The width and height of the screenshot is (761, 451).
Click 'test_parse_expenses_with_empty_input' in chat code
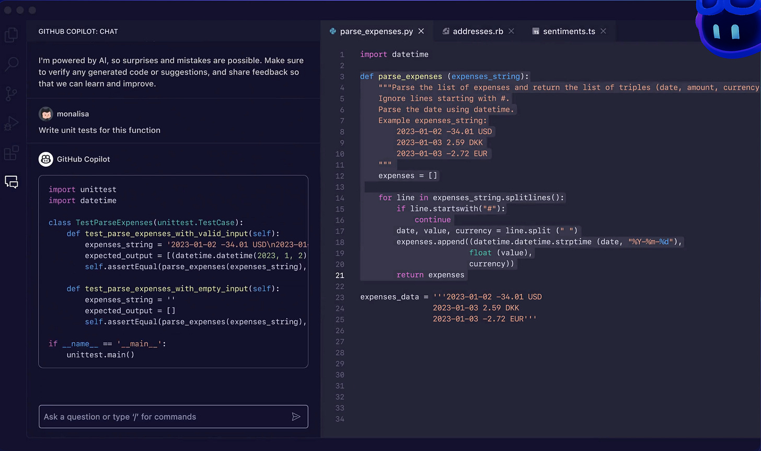pyautogui.click(x=166, y=288)
